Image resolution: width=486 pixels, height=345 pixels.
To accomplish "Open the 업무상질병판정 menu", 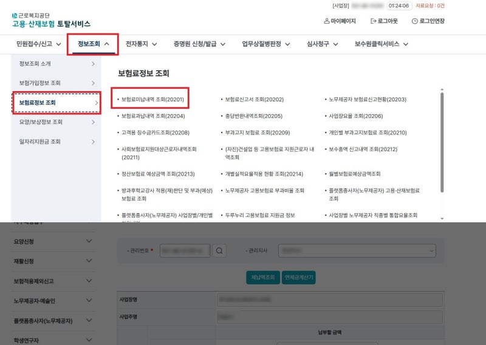I will point(266,44).
